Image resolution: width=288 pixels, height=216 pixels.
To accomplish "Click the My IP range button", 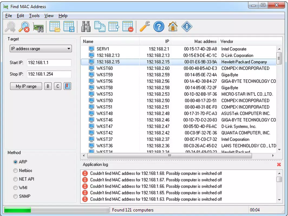I will pos(26,86).
